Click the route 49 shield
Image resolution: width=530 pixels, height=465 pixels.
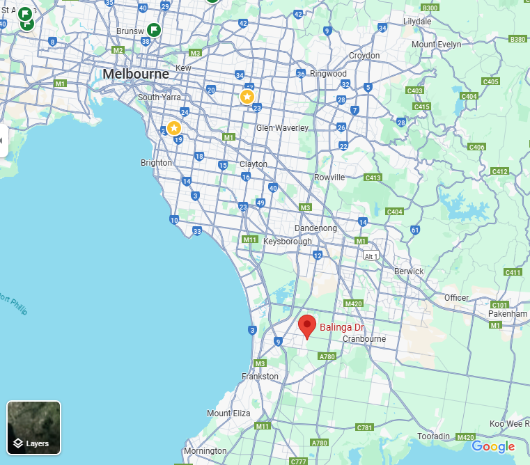(260, 203)
